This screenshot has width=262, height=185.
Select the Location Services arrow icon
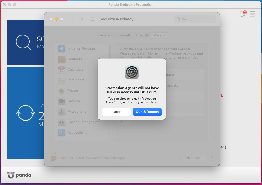(62, 49)
